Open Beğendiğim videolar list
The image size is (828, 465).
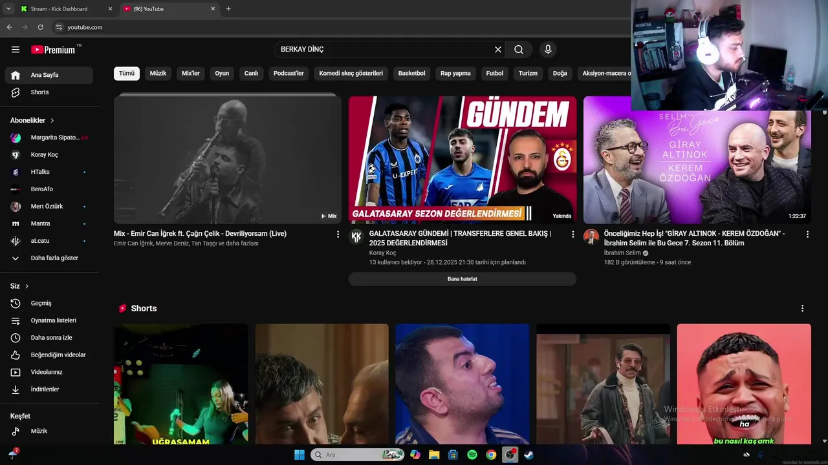(49, 355)
